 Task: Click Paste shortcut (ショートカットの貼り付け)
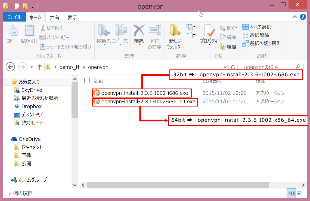(x=66, y=47)
